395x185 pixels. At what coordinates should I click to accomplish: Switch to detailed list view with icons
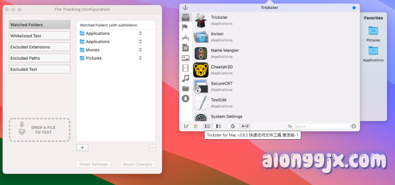[218, 126]
